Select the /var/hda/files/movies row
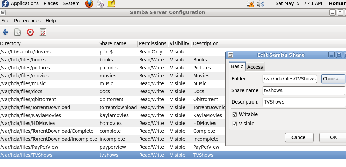The image size is (346, 167). coord(112,76)
